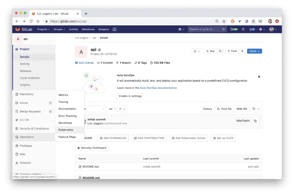Open Cycle Analytics in sidebar
294x195 pixels.
pyautogui.click(x=30, y=78)
